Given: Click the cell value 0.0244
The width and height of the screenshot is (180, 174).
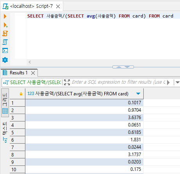Looking at the screenshot, I should point(84,147).
